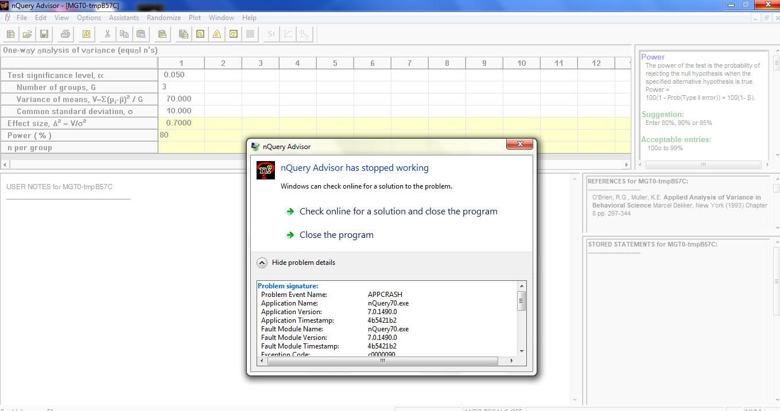Click the nQuery logo in crash dialog
The width and height of the screenshot is (780, 411).
265,170
